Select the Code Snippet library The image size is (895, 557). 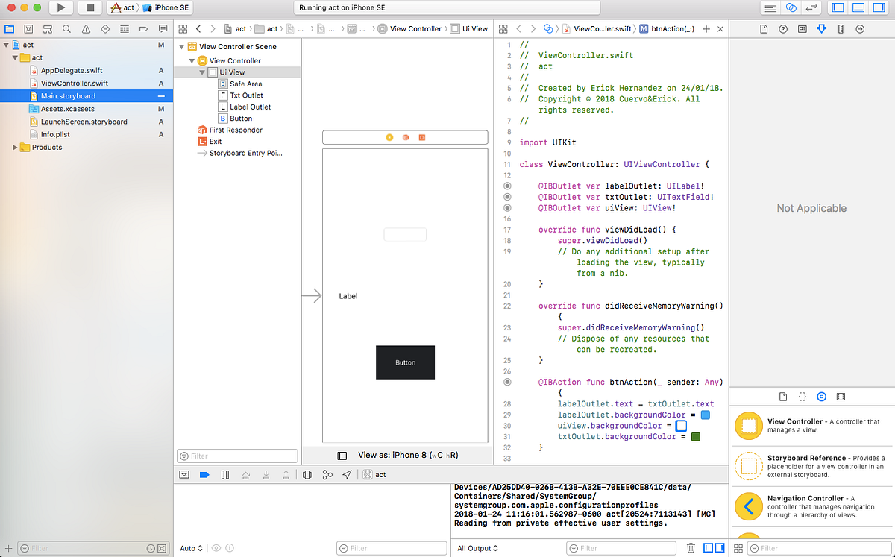point(803,396)
